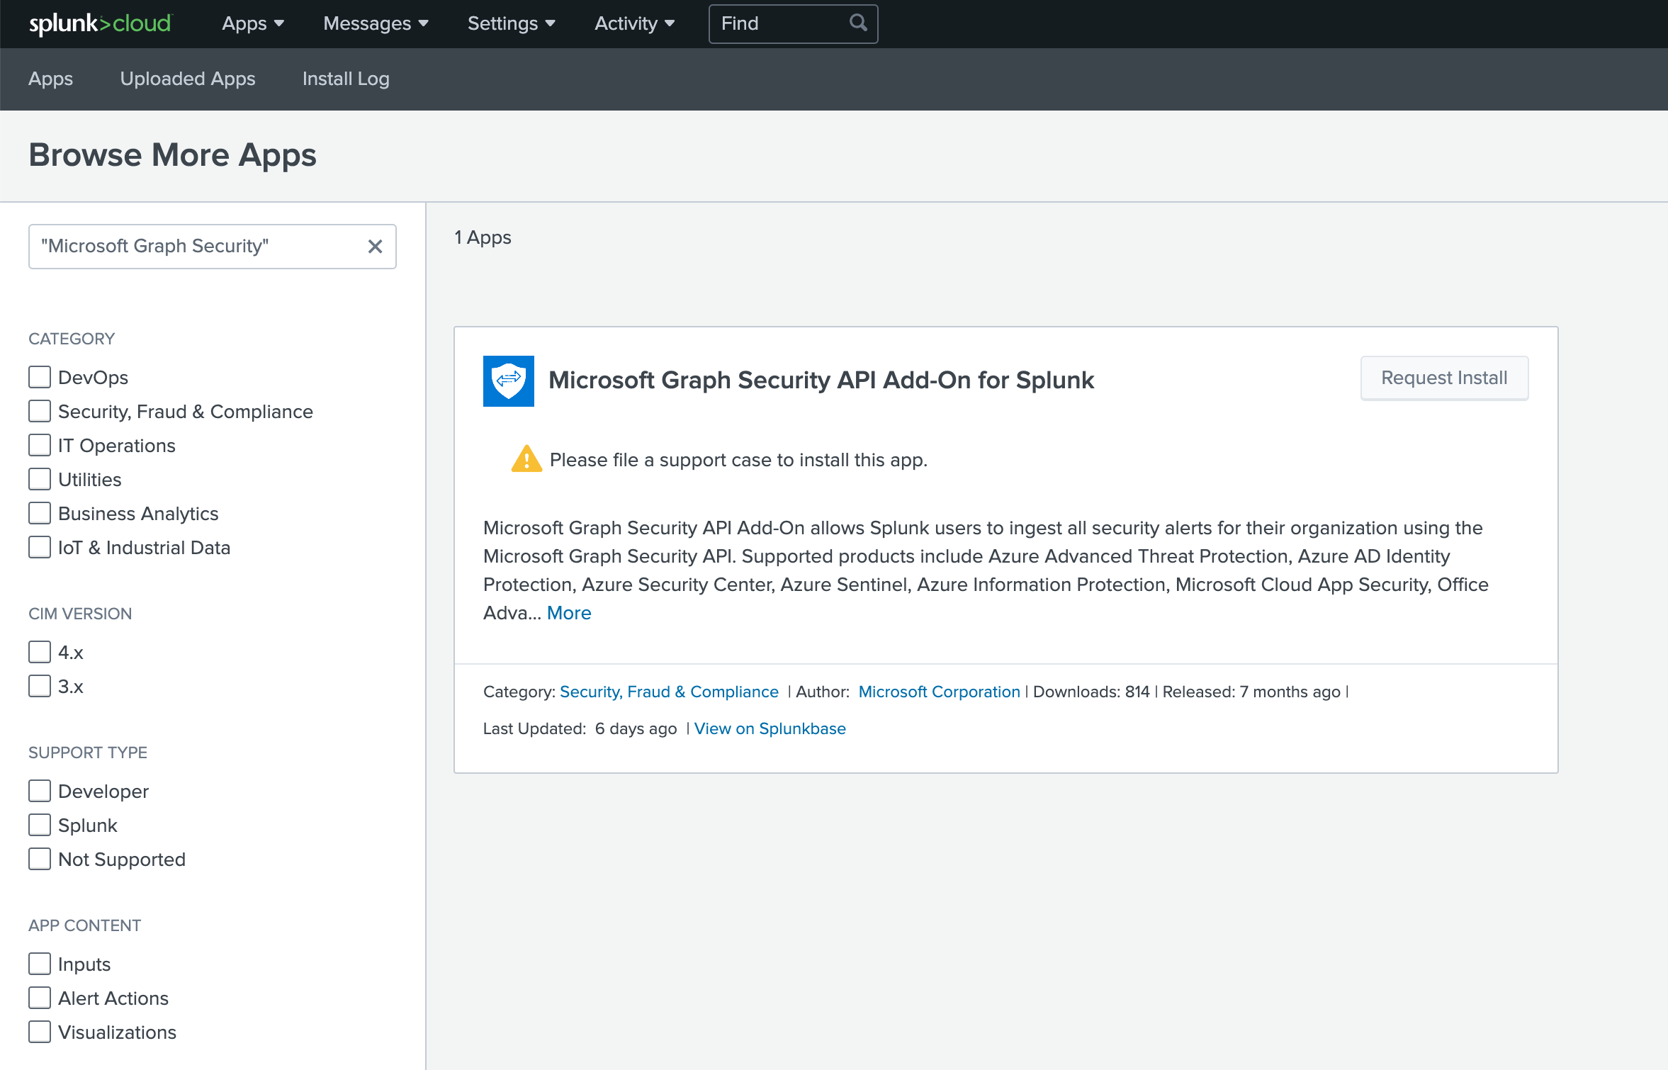Check the DevOps category checkbox
Screen dimensions: 1668x1070
point(40,377)
